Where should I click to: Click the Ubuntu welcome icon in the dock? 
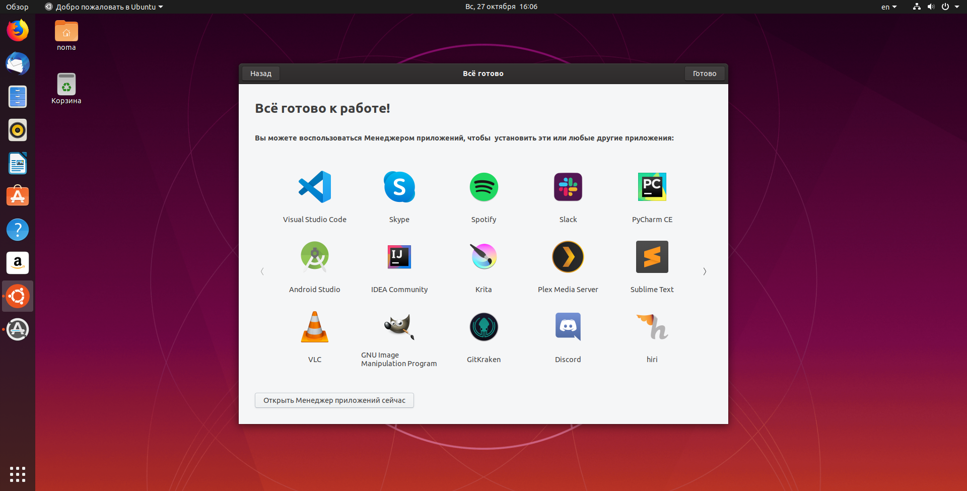[18, 296]
